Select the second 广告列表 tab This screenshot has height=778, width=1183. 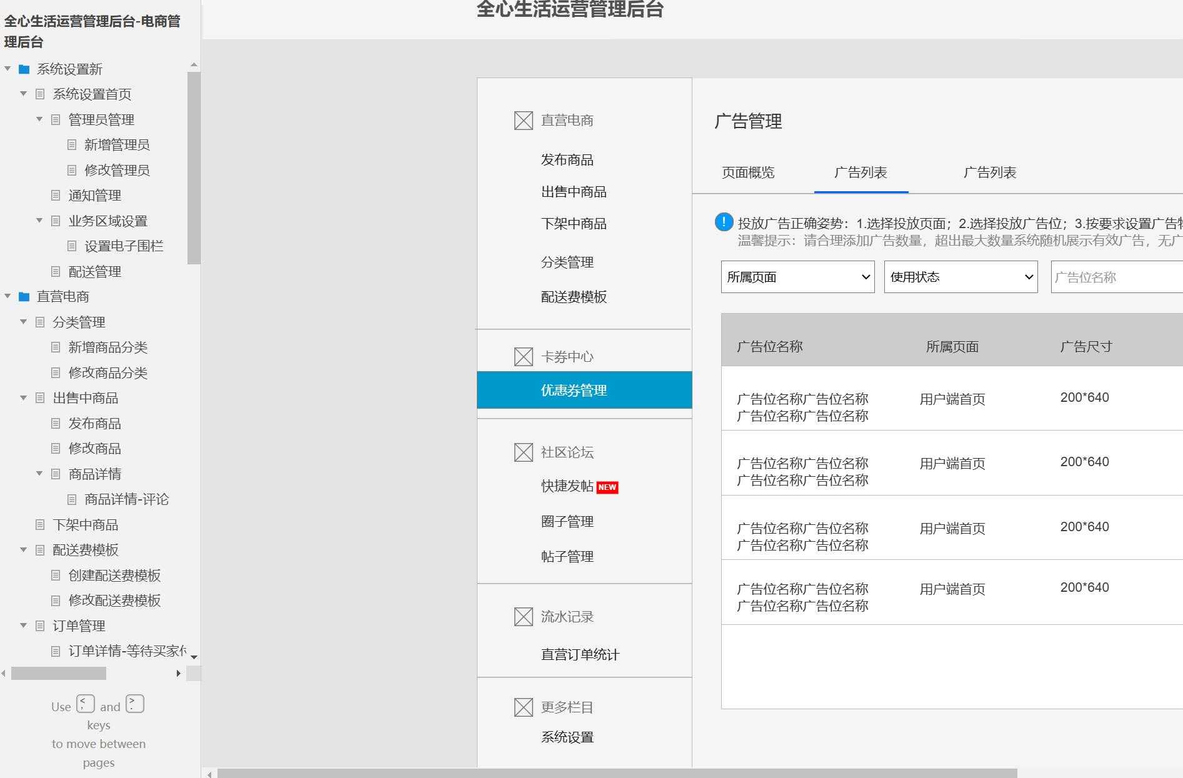[989, 173]
